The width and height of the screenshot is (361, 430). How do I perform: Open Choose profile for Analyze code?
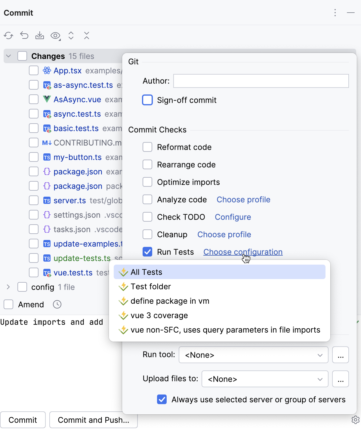coord(243,199)
